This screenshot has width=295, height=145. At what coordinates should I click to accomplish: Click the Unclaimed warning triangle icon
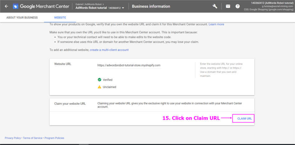point(99,87)
